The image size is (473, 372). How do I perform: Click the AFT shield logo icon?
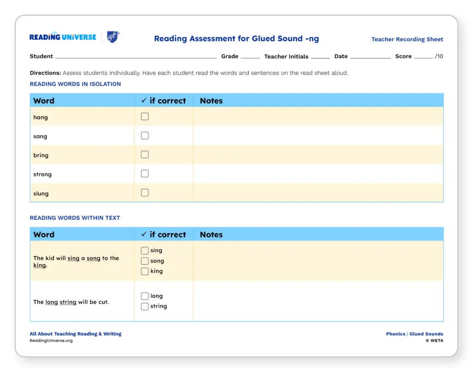click(x=113, y=37)
